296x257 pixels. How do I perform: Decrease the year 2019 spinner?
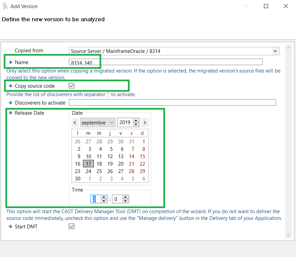pos(136,125)
